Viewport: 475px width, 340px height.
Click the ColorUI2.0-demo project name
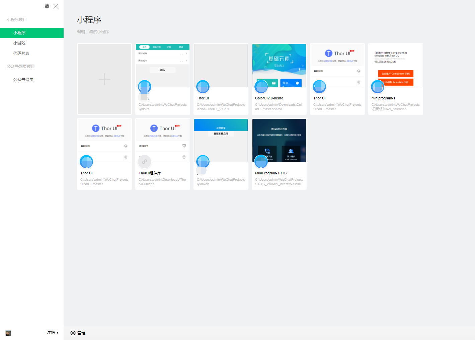tap(269, 98)
